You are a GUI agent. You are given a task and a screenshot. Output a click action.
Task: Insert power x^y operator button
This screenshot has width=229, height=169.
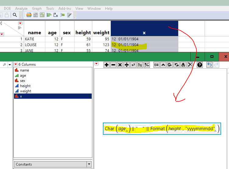[133, 65]
